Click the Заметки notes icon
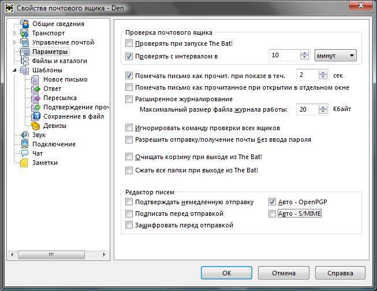 click(x=24, y=163)
